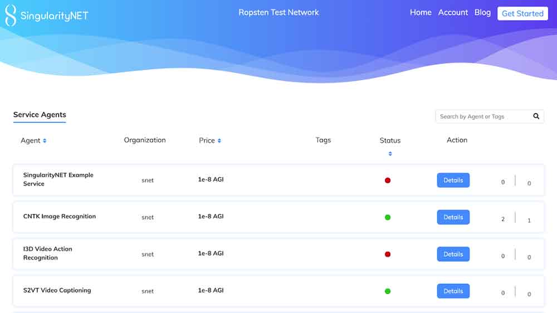Open the Home menu item
The image size is (557, 313).
click(421, 12)
